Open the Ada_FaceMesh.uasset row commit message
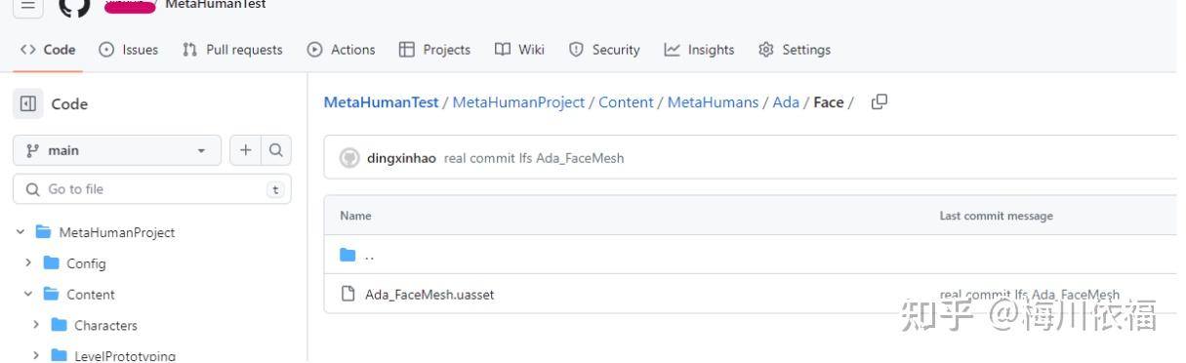The width and height of the screenshot is (1186, 363). click(x=1030, y=294)
